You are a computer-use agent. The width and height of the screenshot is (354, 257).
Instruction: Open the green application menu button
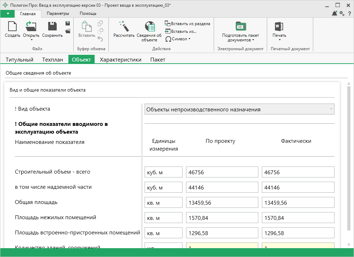tap(7, 13)
